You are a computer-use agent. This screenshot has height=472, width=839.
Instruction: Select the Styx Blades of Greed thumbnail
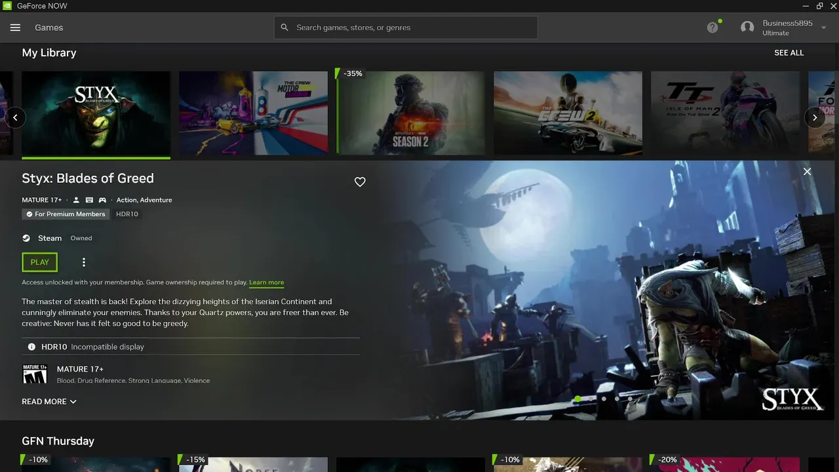click(96, 113)
